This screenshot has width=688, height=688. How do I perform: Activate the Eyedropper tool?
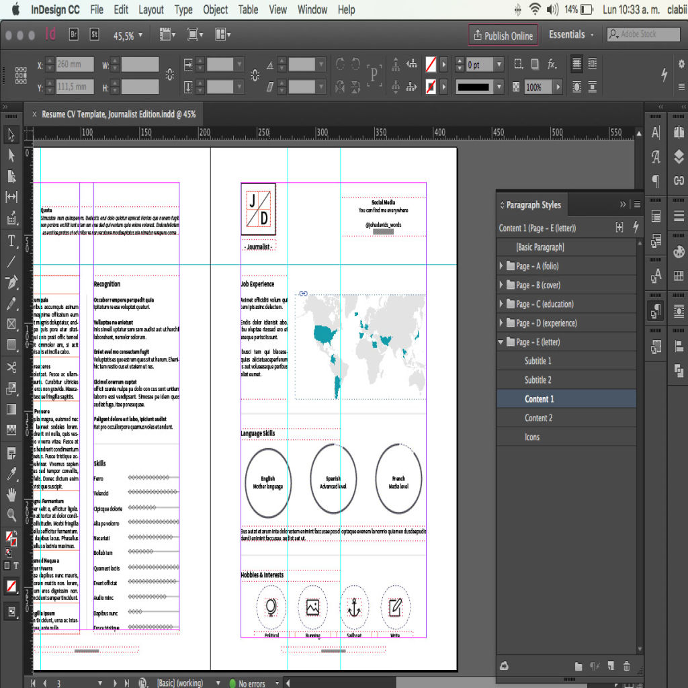click(11, 474)
